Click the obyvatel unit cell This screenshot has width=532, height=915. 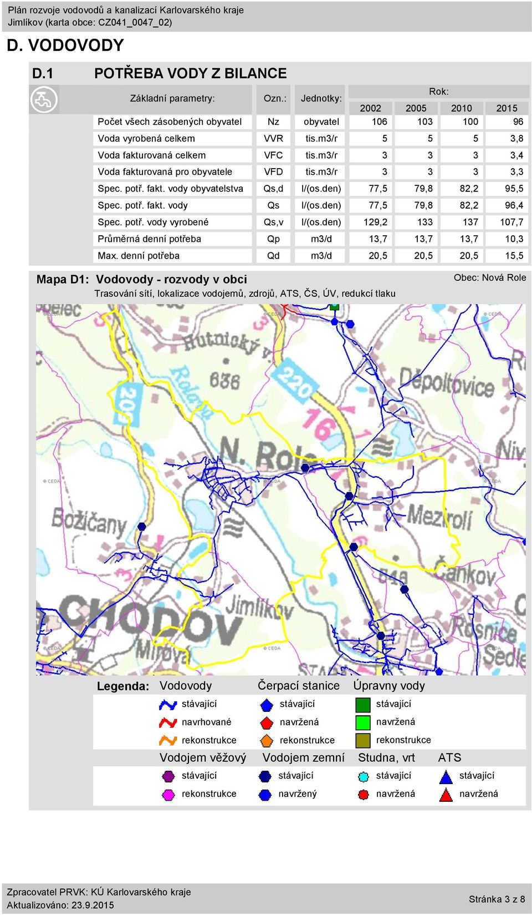click(321, 122)
